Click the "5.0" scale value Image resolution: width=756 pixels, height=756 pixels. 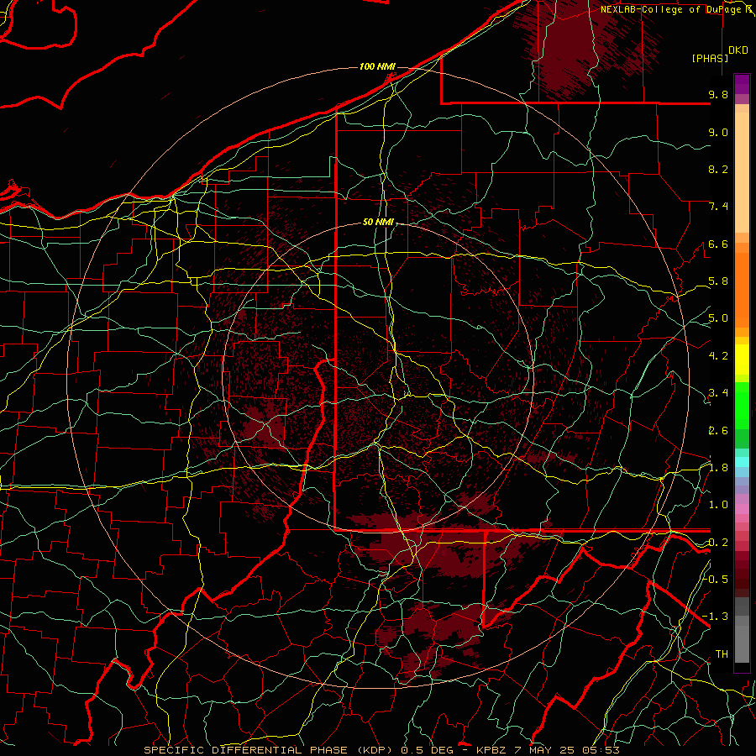click(718, 318)
